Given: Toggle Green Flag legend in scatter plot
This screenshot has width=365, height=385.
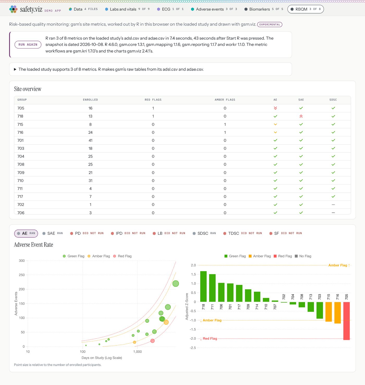Looking at the screenshot, I should click(74, 256).
